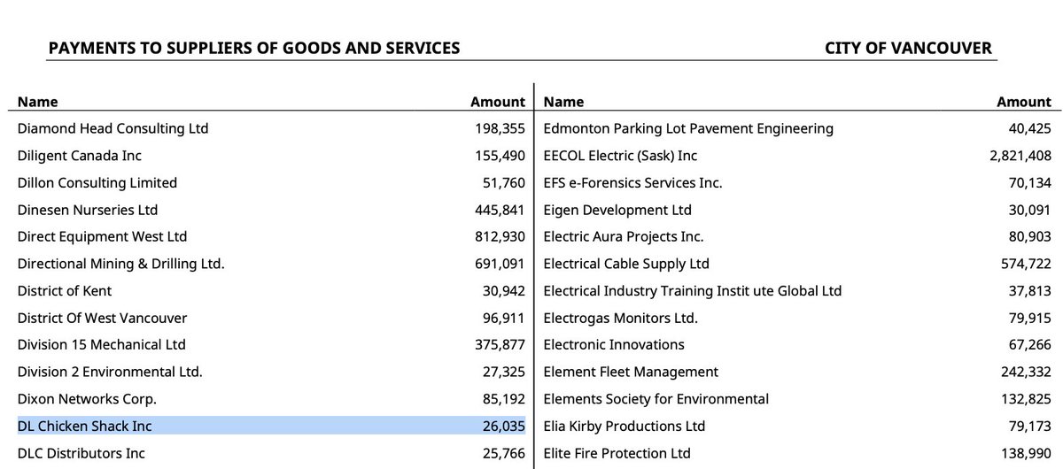Select 'Electrogas Monitors Ltd.' name
This screenshot has height=469, width=1063.
[620, 318]
